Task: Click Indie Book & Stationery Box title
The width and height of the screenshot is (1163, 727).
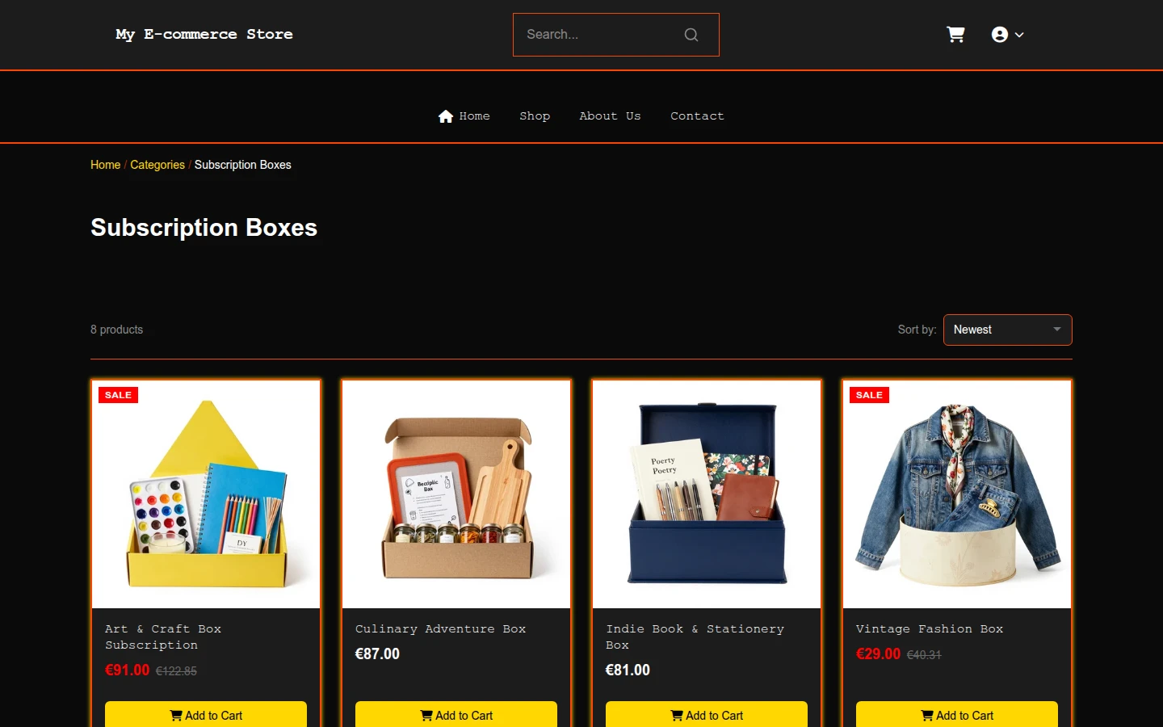Action: pyautogui.click(x=695, y=637)
